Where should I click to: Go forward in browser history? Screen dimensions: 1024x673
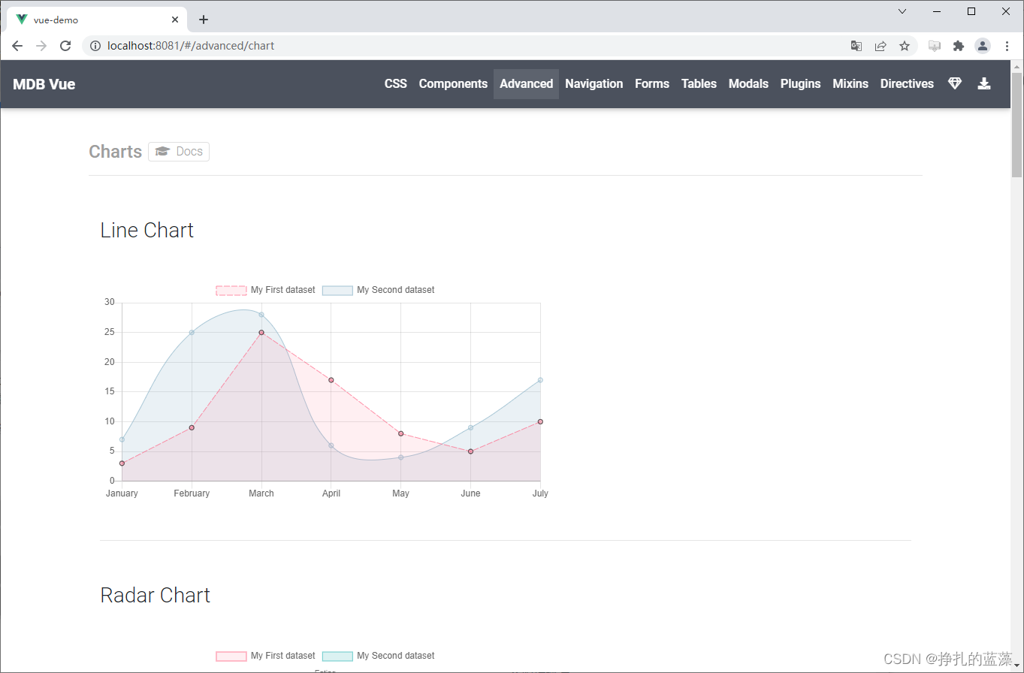[41, 46]
